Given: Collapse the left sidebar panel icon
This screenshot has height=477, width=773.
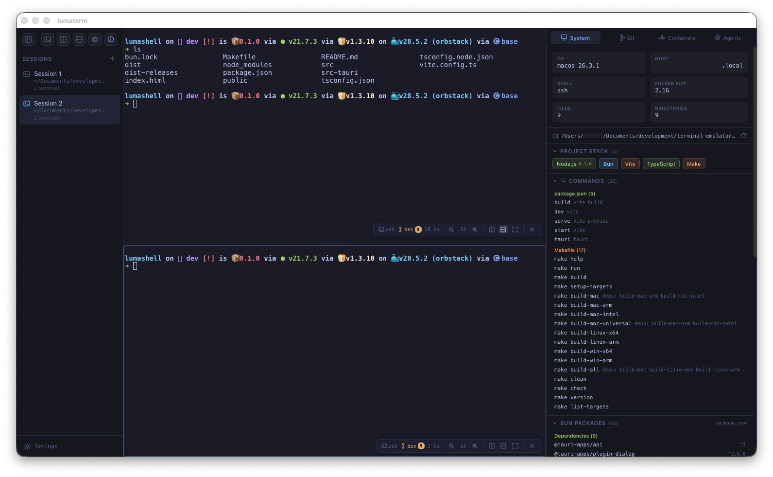Looking at the screenshot, I should coord(29,39).
